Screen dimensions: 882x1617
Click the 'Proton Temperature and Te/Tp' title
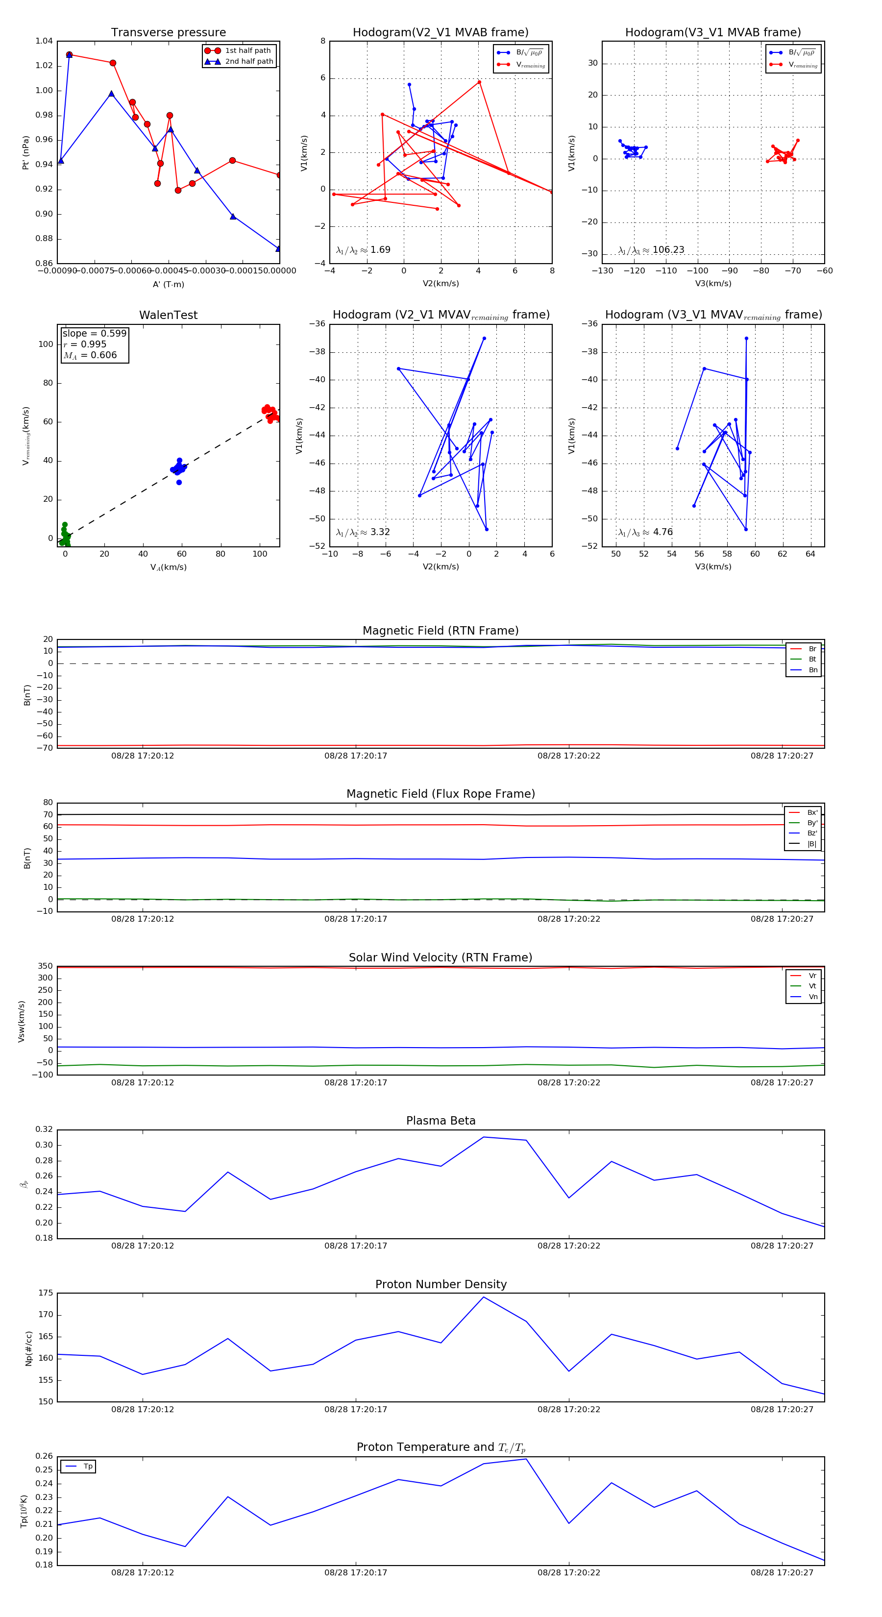tap(441, 1447)
